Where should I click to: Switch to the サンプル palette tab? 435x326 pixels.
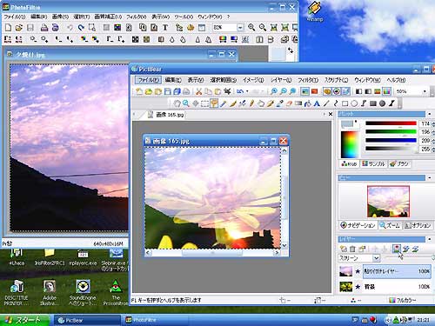click(373, 164)
